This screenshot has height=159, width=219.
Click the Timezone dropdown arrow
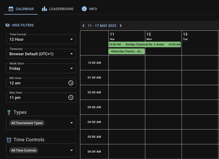[71, 54]
